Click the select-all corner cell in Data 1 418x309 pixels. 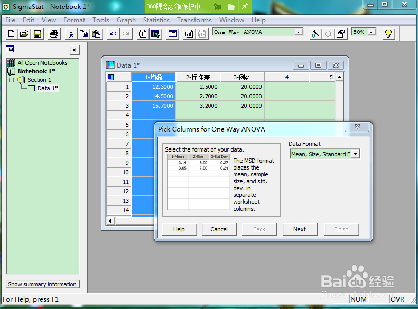[x=119, y=77]
